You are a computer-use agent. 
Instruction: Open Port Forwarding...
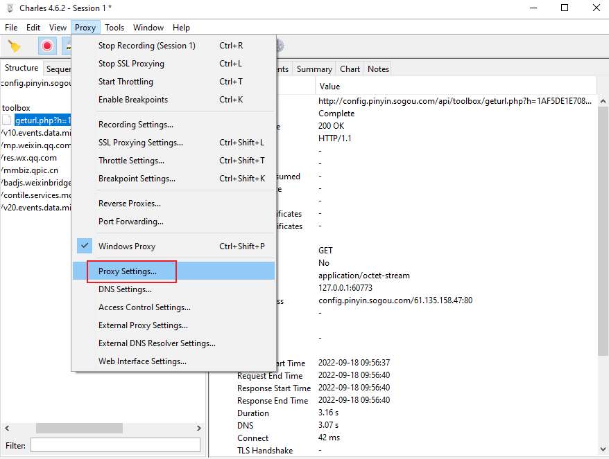pos(173,222)
